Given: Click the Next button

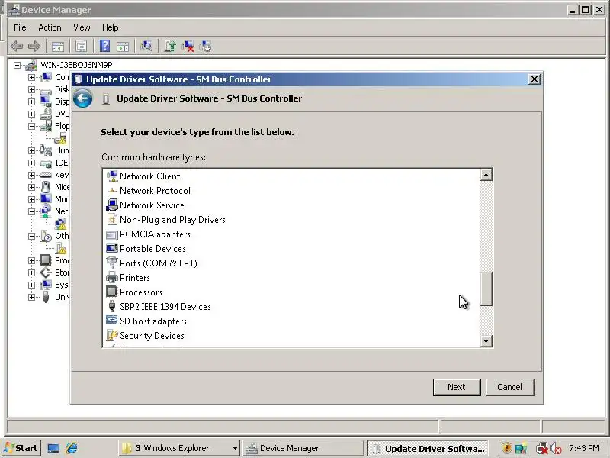Looking at the screenshot, I should click(x=457, y=387).
